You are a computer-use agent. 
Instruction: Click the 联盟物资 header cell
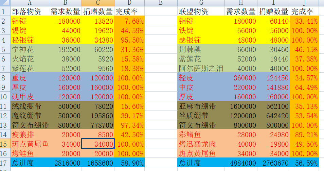201,11
